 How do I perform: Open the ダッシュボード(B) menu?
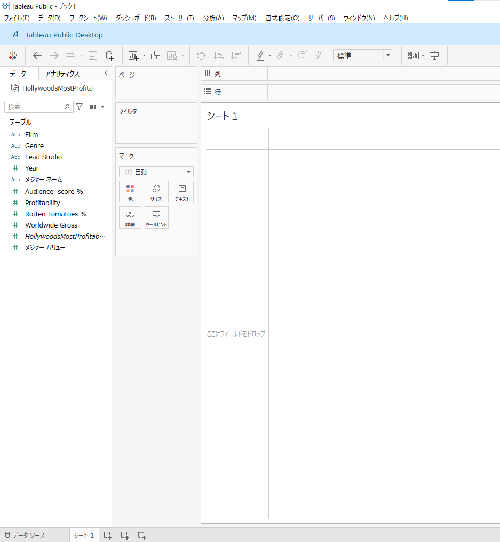click(136, 18)
